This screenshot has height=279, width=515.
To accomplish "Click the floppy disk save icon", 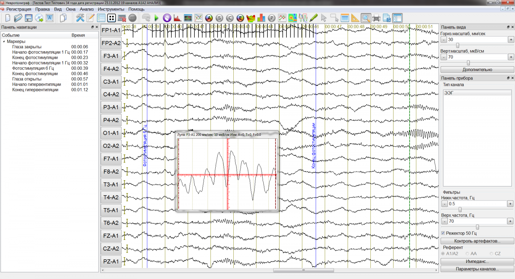I will pos(29,18).
